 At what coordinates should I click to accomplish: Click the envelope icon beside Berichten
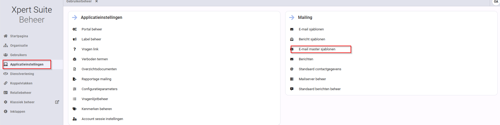coord(292,59)
